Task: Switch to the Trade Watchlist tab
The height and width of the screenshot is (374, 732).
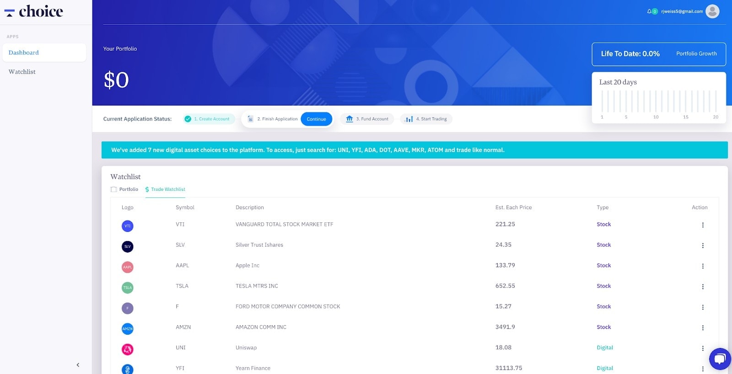Action: pos(165,189)
